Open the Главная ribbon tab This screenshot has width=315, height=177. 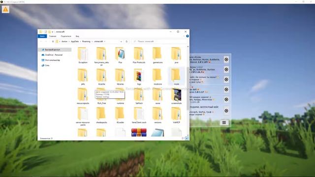tap(53, 36)
